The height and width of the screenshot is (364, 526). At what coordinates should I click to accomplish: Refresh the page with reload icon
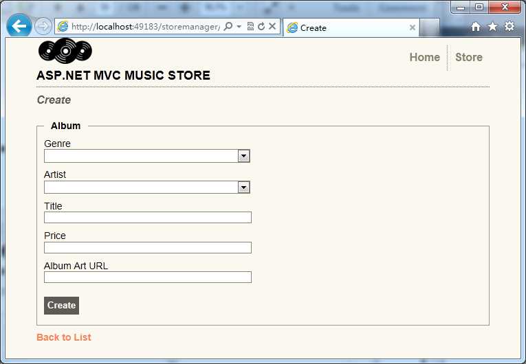point(261,26)
